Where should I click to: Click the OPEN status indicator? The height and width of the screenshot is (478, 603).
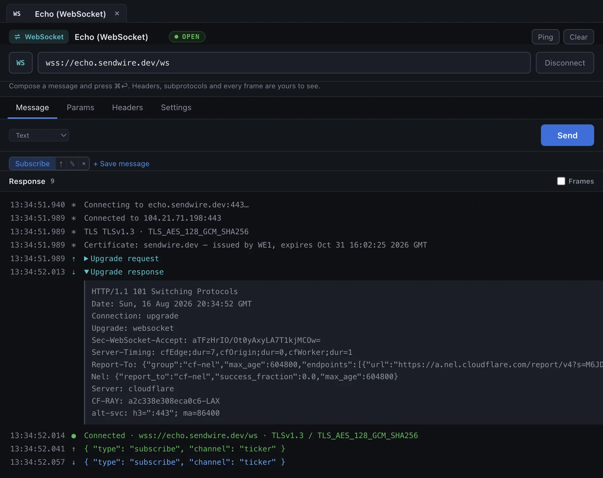(187, 37)
